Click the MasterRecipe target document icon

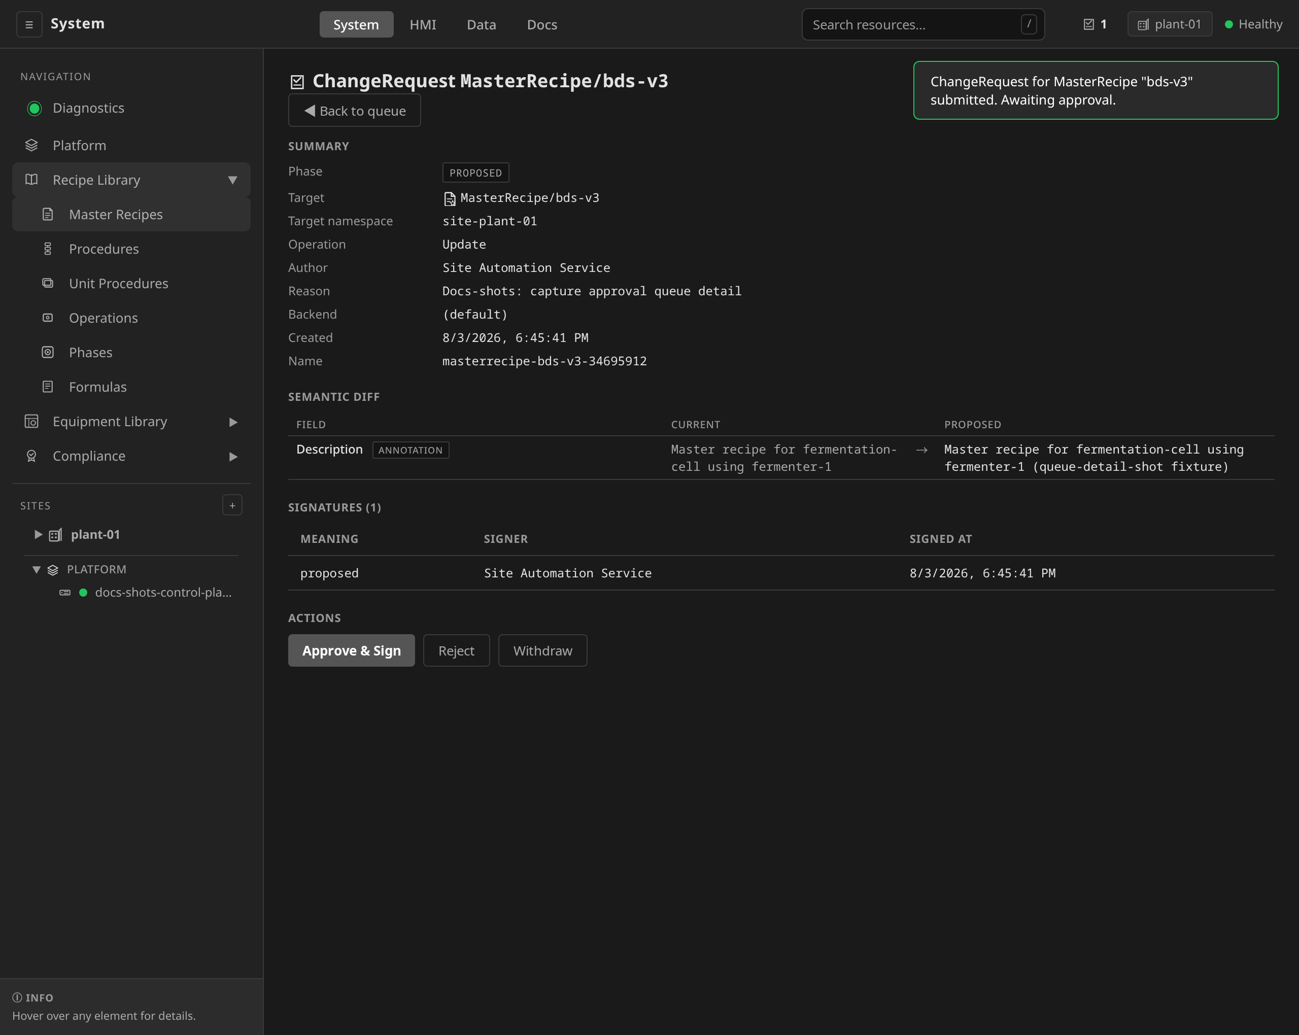point(450,199)
